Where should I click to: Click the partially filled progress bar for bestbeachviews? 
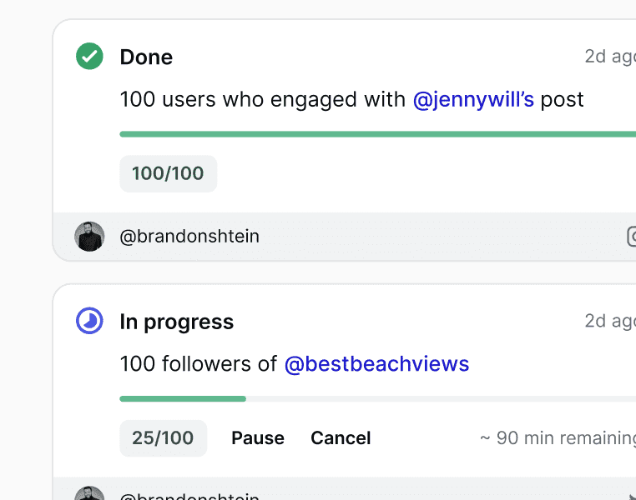(x=376, y=399)
